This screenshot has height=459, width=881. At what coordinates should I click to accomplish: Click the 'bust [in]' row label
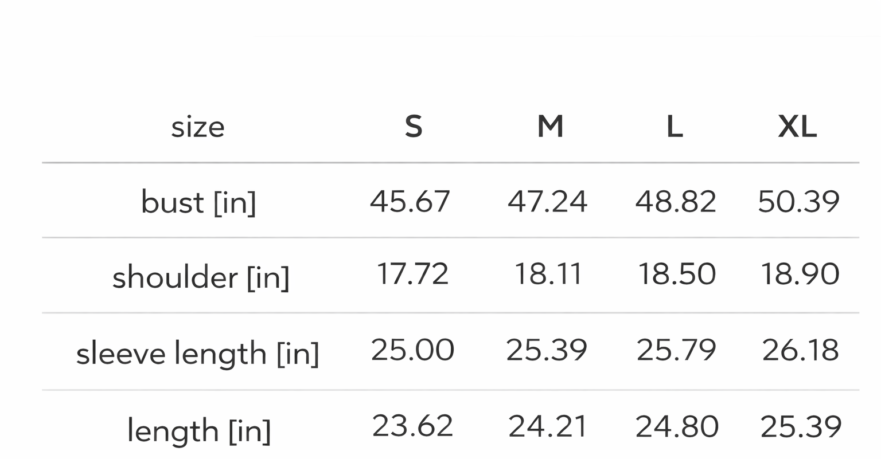click(x=198, y=202)
